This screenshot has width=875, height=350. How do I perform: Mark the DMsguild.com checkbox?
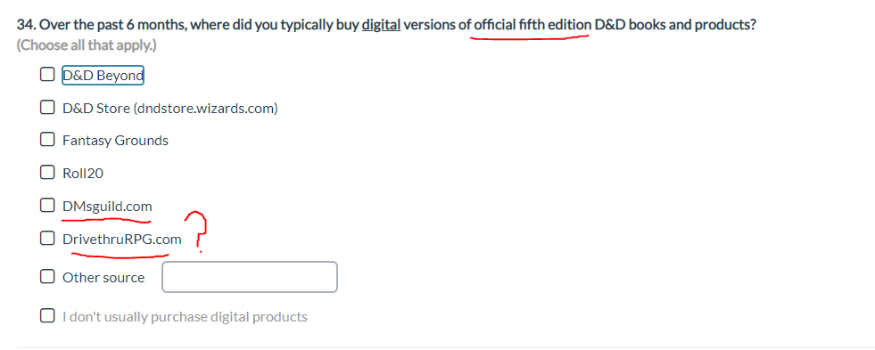(x=47, y=205)
